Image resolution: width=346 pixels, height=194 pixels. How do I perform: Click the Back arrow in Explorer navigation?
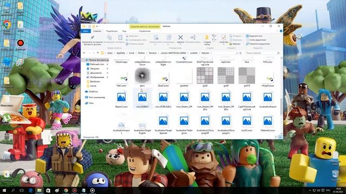tap(84, 53)
